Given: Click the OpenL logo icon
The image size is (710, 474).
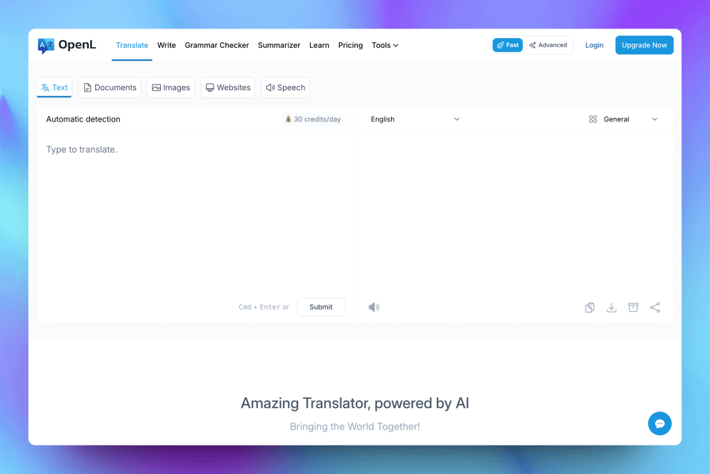Looking at the screenshot, I should (x=46, y=46).
